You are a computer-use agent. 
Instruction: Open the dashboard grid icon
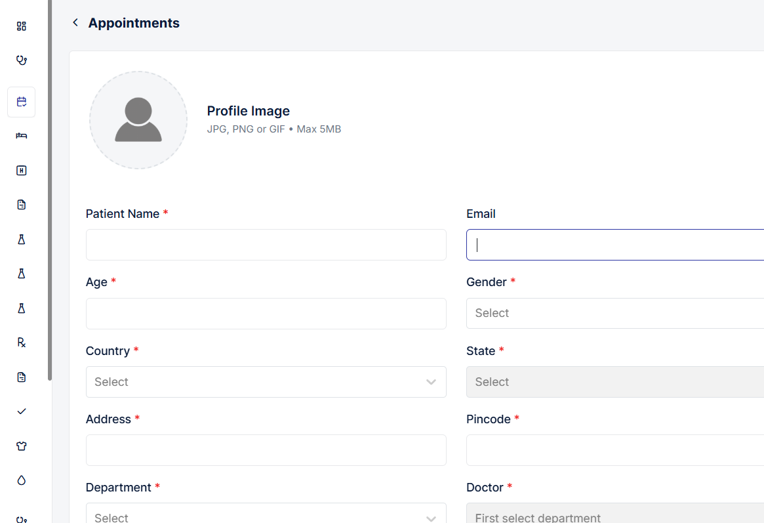pyautogui.click(x=21, y=26)
